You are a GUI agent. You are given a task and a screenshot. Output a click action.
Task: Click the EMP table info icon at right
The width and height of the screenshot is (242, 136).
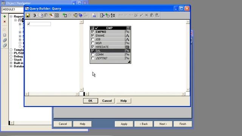(x=128, y=28)
